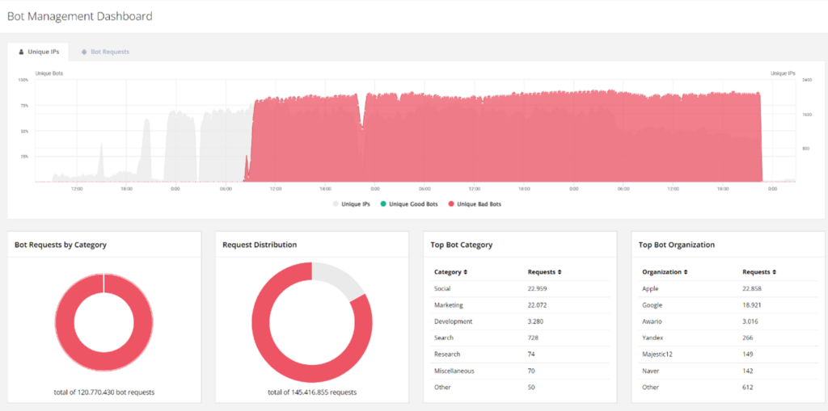Sort the table by Organization arrows
The image size is (828, 411).
(686, 272)
